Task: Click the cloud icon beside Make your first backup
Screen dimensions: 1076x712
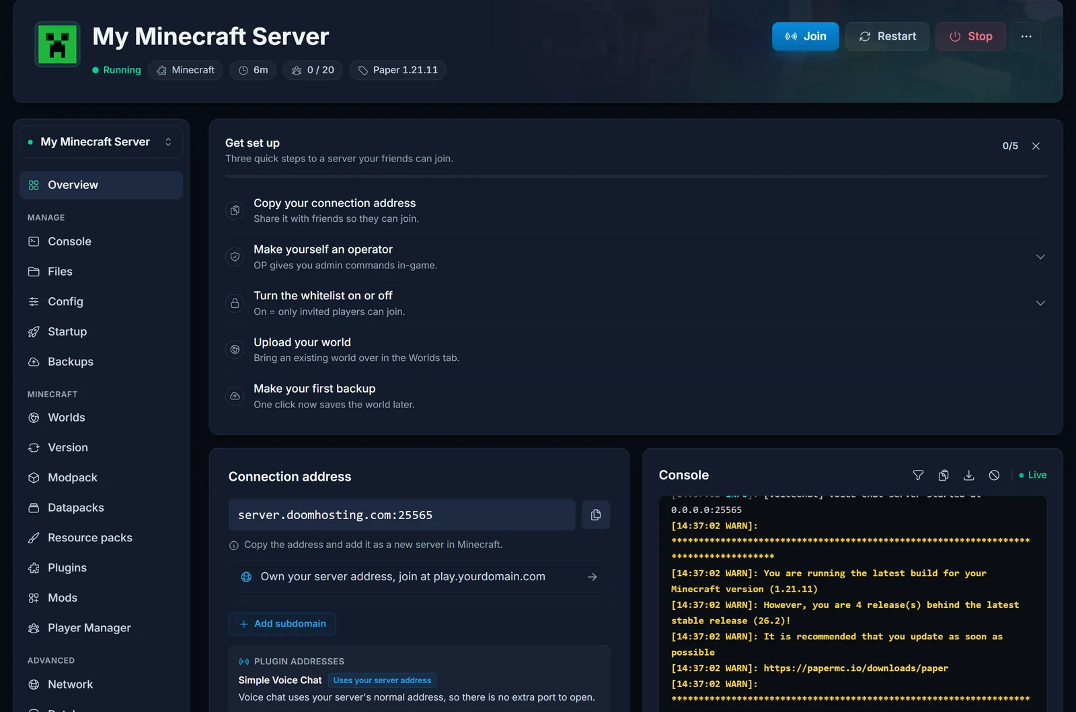Action: coord(235,396)
